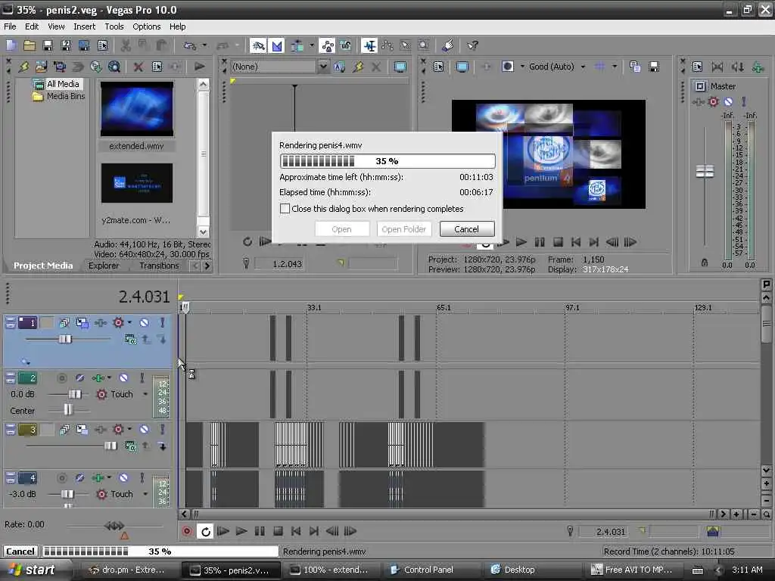Check Close this dialog box when rendering completes
Viewport: 775px width, 581px height.
point(285,209)
